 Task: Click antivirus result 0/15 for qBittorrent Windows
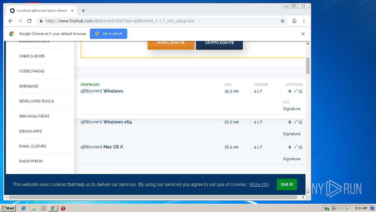click(x=295, y=91)
